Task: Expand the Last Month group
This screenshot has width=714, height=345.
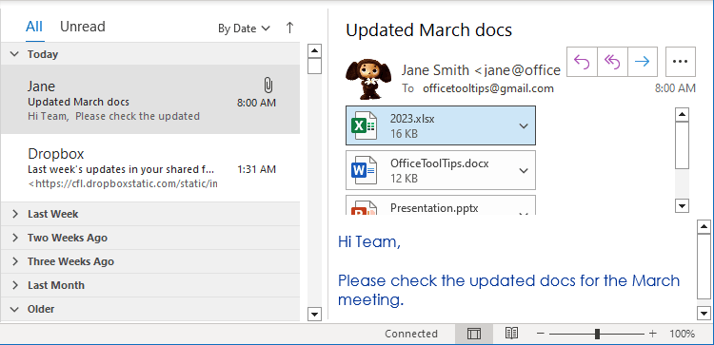Action: (x=15, y=285)
